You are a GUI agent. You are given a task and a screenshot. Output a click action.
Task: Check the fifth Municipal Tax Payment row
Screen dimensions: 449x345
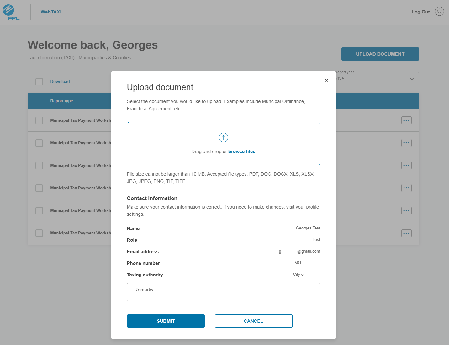click(x=39, y=211)
